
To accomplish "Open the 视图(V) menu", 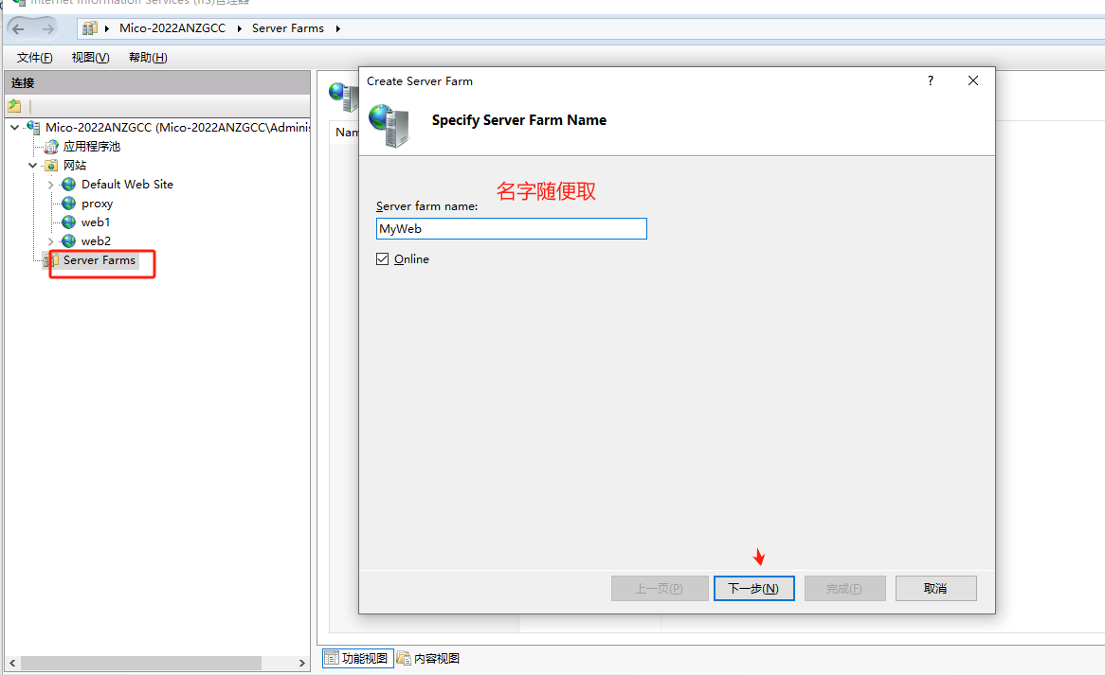I will 90,58.
